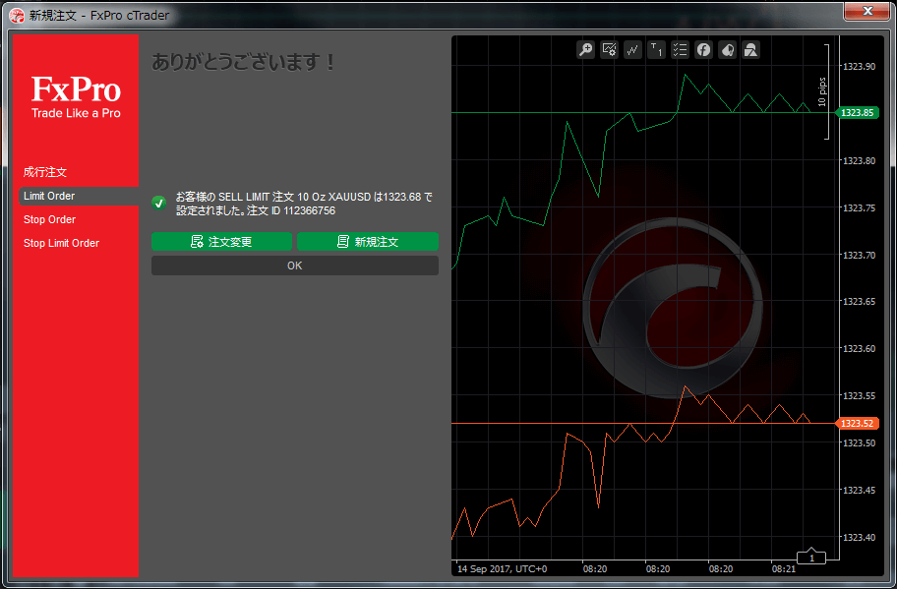Open chart settings icon with gear
This screenshot has height=589, width=897.
coord(609,50)
